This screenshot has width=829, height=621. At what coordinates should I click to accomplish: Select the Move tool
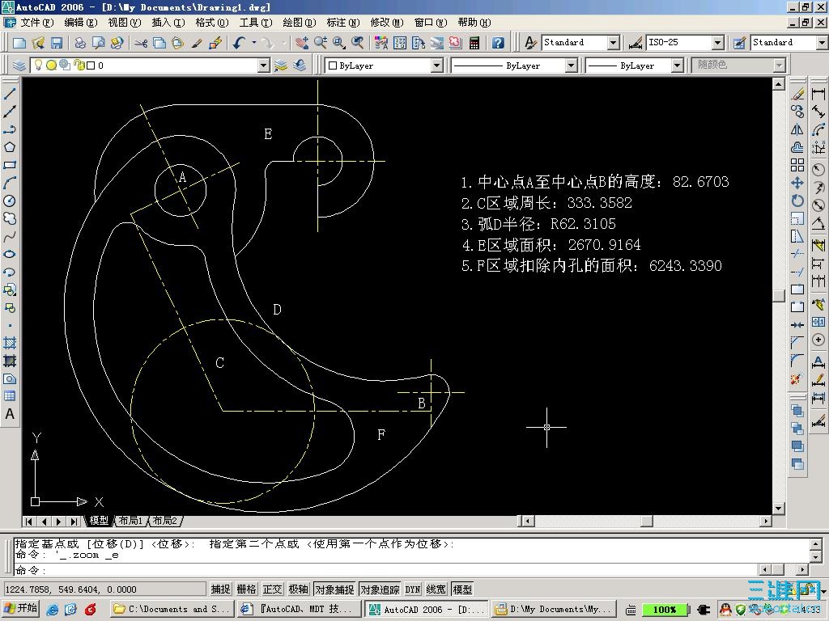click(x=797, y=184)
